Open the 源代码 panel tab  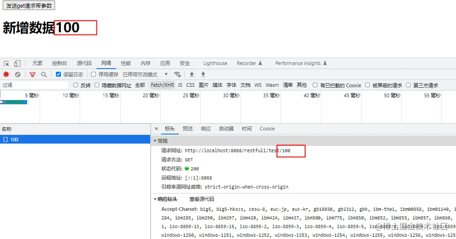pyautogui.click(x=84, y=63)
